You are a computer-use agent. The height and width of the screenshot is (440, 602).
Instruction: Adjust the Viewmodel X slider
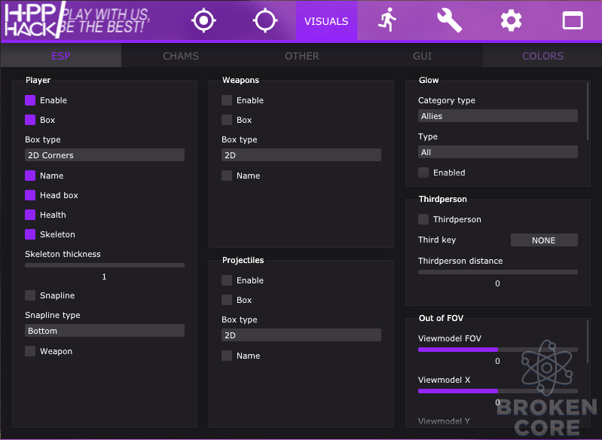click(x=497, y=391)
